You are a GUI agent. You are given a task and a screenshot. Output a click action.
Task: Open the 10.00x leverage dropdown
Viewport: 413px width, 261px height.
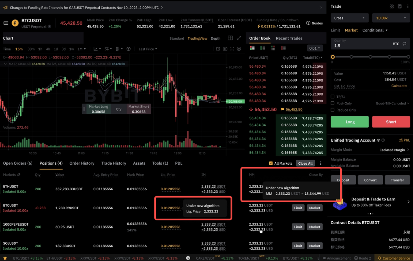pos(391,18)
